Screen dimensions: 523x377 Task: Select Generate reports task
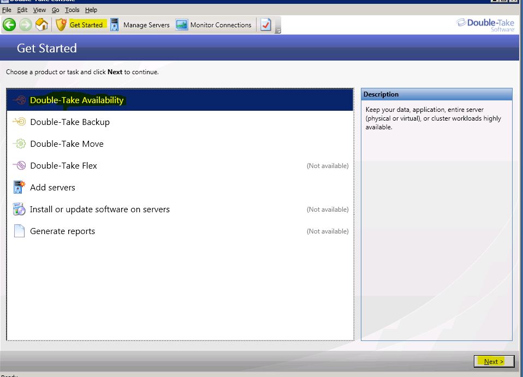[x=180, y=231]
